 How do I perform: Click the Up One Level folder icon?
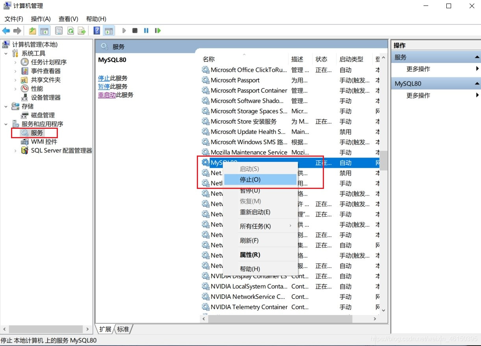[33, 31]
